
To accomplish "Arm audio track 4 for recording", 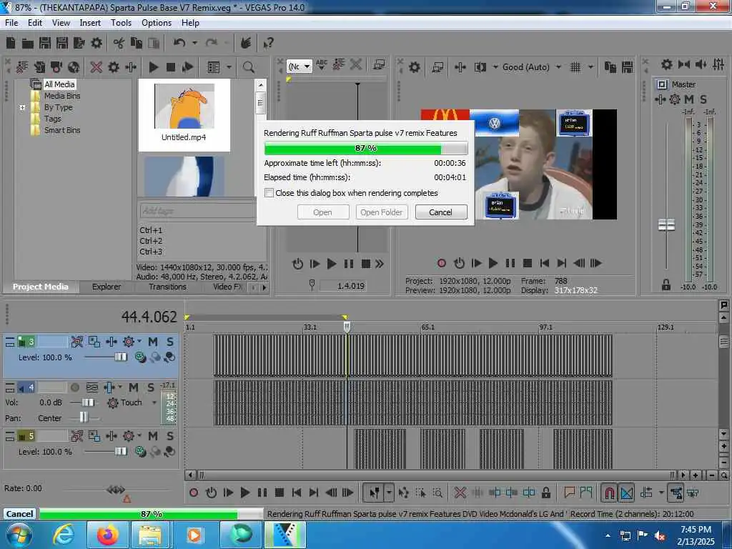I will point(74,387).
